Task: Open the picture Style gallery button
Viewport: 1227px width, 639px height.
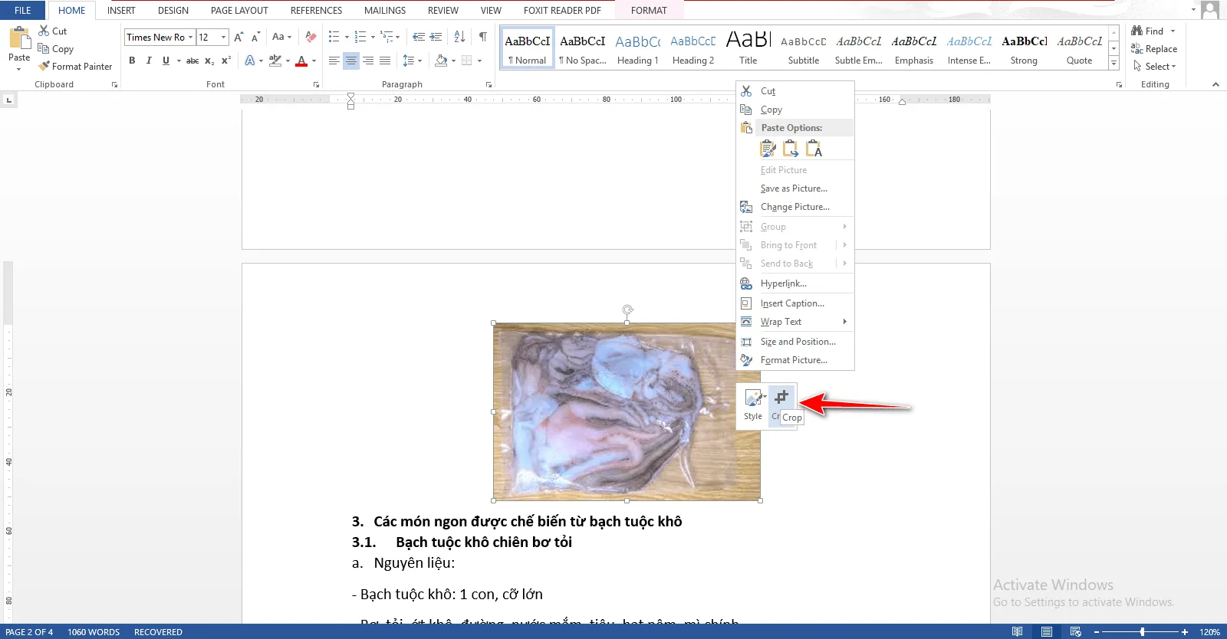Action: (753, 405)
